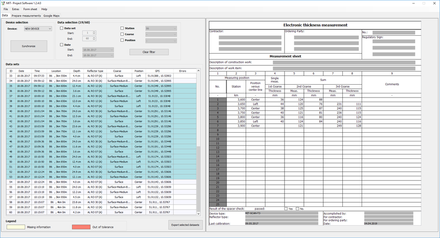Viewport: 440px width, 238px height.
Task: Open the Position filter dropdown
Action: 161,40
